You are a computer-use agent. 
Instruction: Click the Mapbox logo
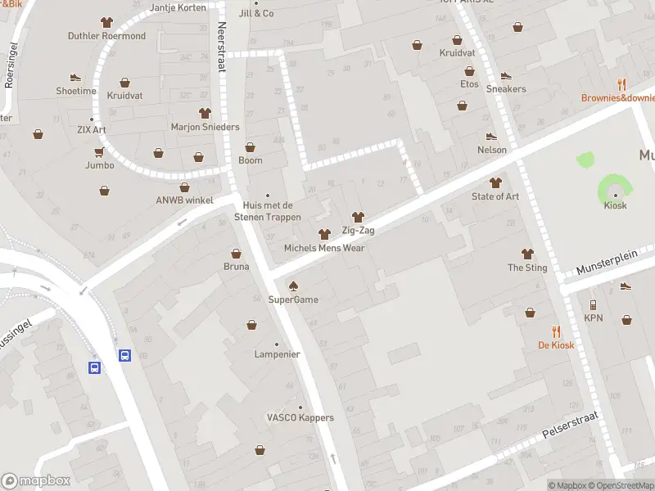click(35, 480)
